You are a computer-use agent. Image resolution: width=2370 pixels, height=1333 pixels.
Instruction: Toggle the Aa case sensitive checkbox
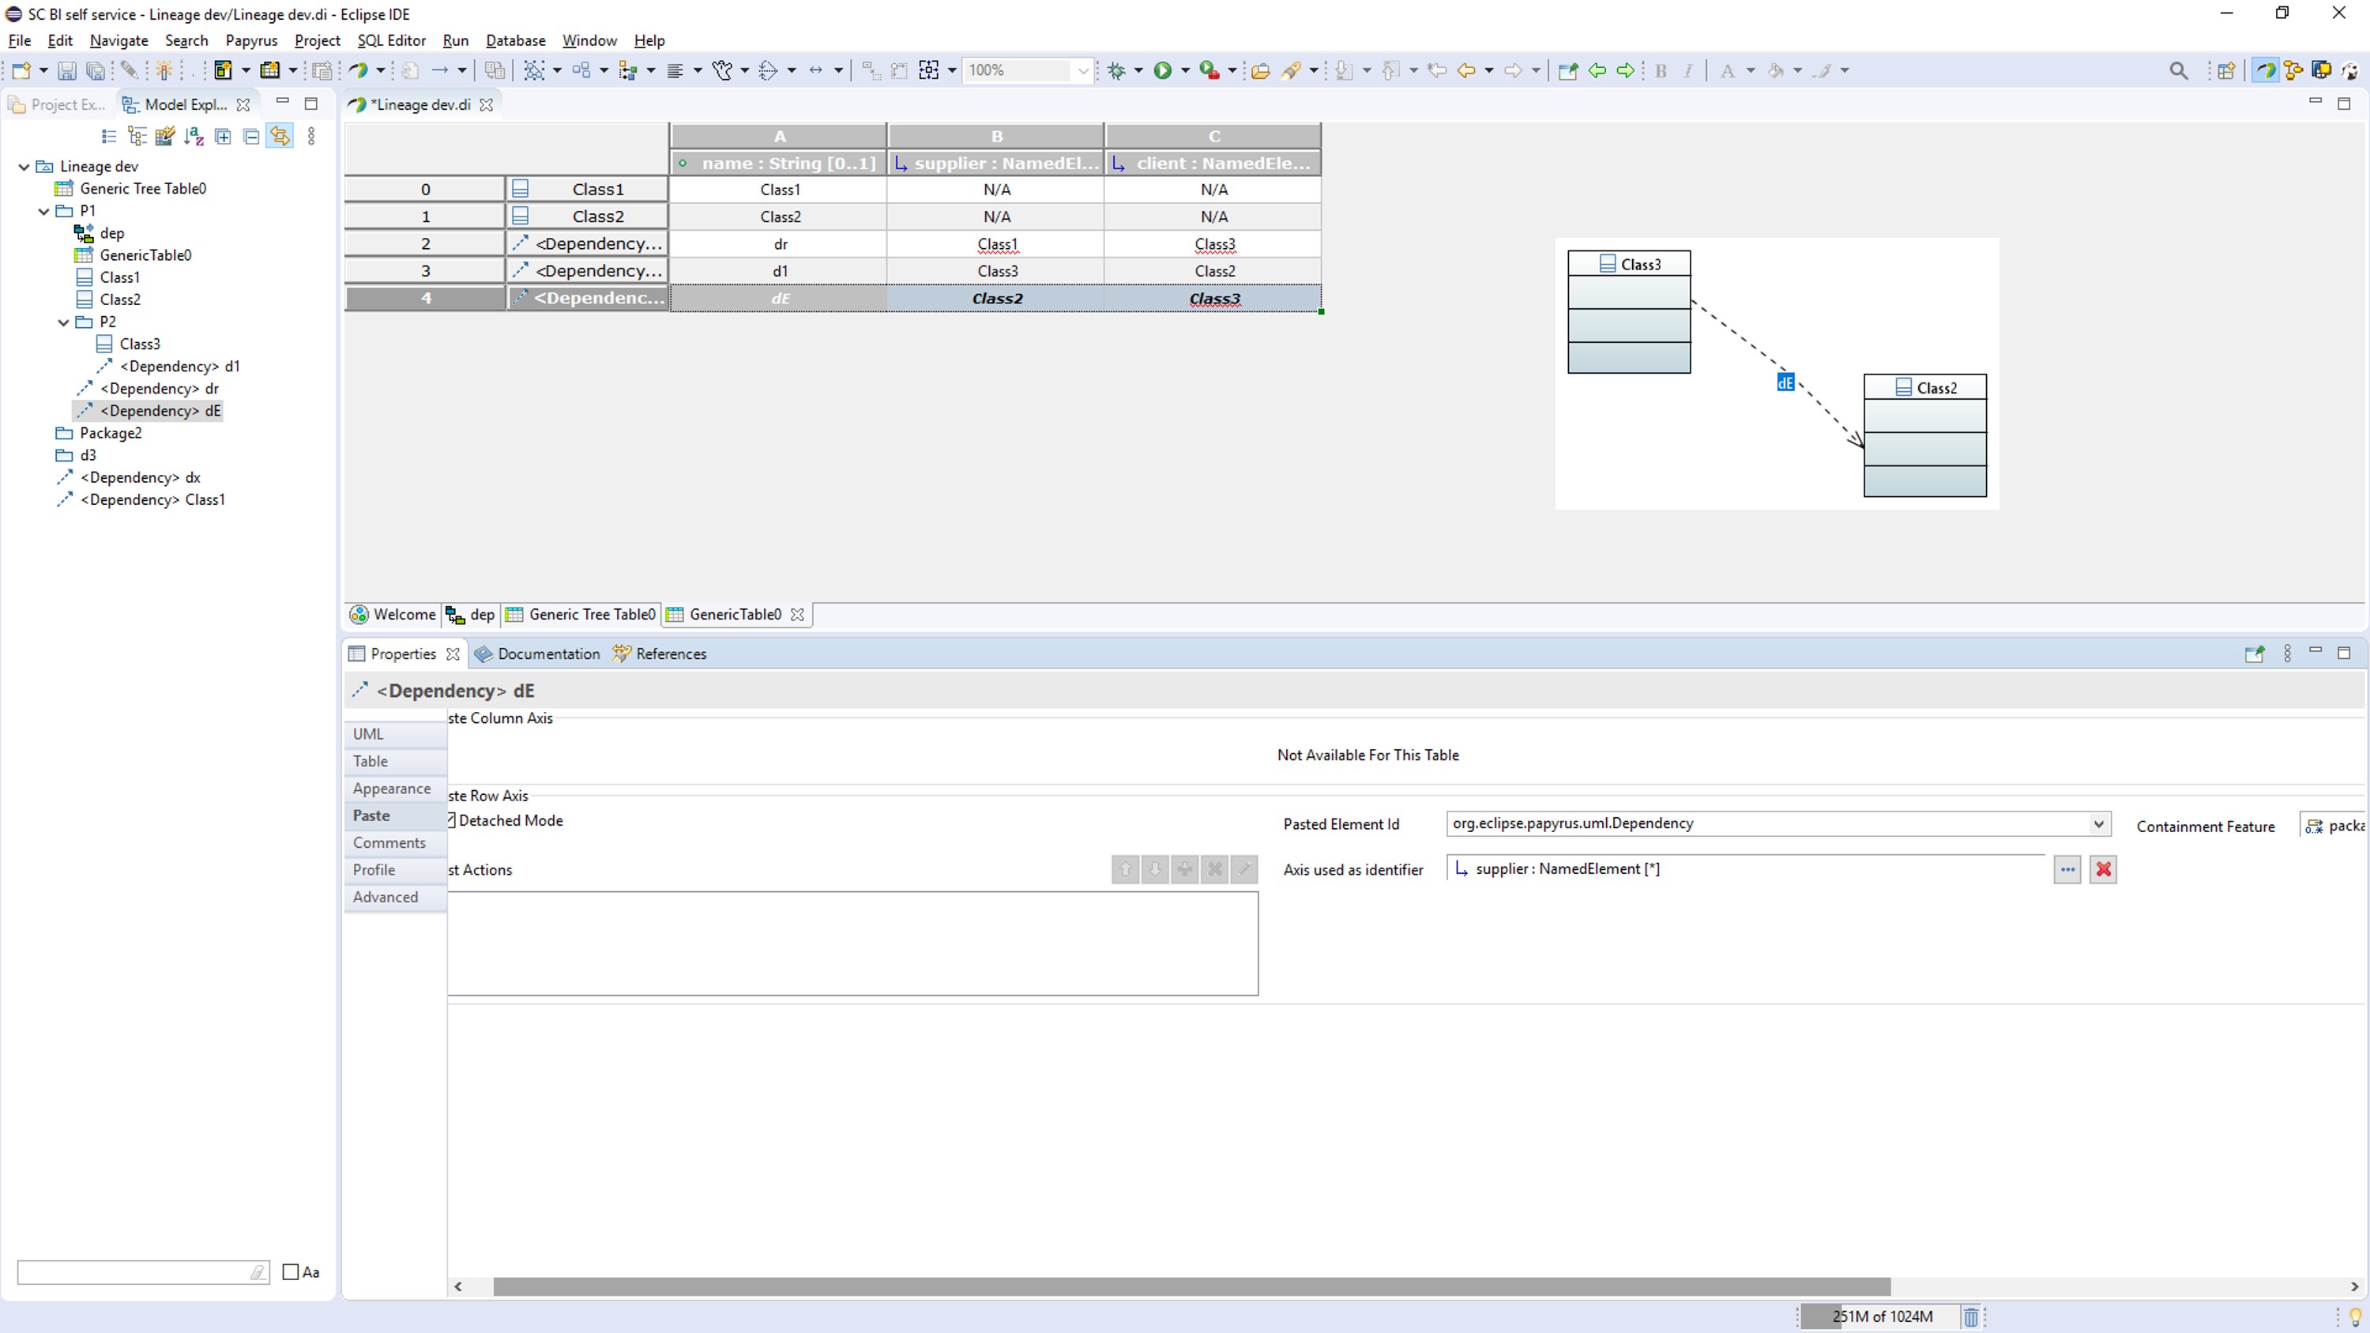pos(291,1271)
